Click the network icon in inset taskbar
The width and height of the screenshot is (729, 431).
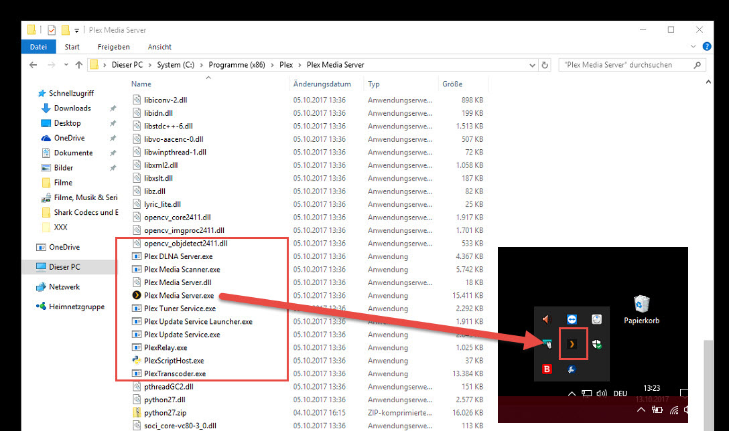[587, 394]
